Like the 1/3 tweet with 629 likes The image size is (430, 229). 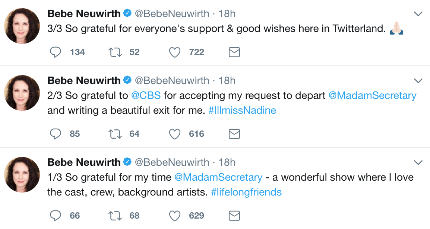[175, 216]
